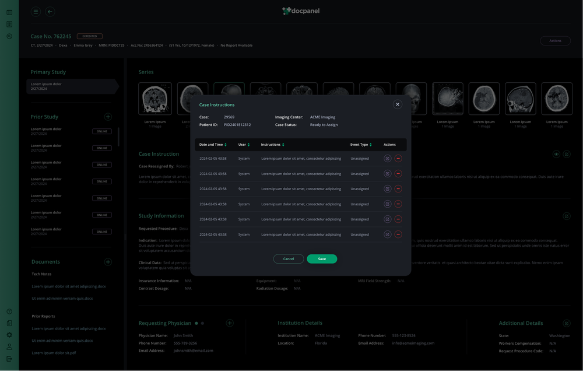
Task: Open the user profile sidebar item
Action: click(x=9, y=346)
